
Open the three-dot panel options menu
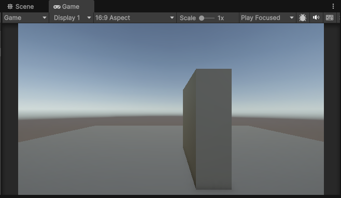pos(333,6)
